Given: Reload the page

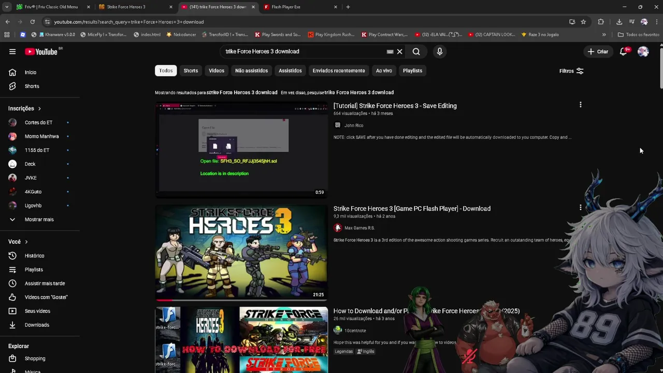Looking at the screenshot, I should (x=32, y=22).
